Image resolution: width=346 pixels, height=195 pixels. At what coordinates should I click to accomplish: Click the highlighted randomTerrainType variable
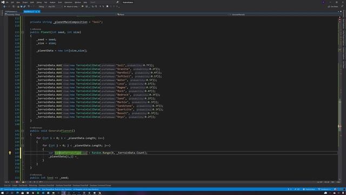[x=68, y=153]
